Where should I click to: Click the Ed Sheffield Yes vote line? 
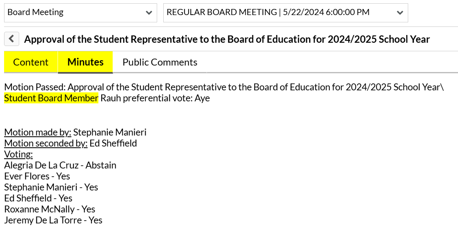(38, 198)
